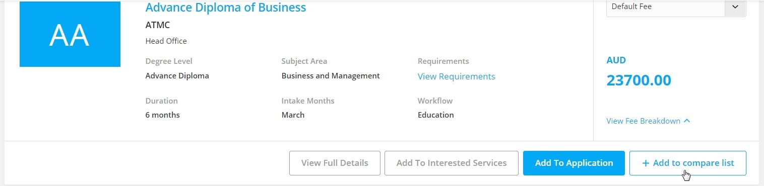The image size is (764, 186).
Task: Click Add To Interested Services button
Action: pos(452,163)
